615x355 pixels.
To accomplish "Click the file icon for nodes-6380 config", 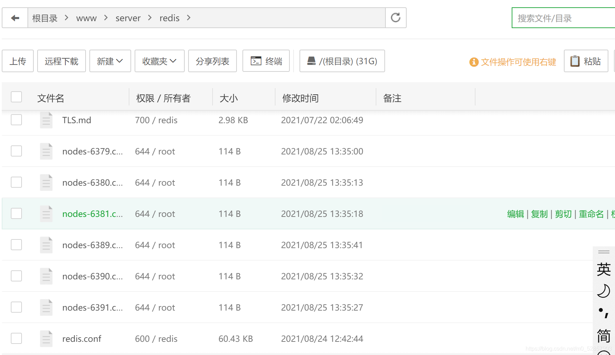I will point(46,183).
